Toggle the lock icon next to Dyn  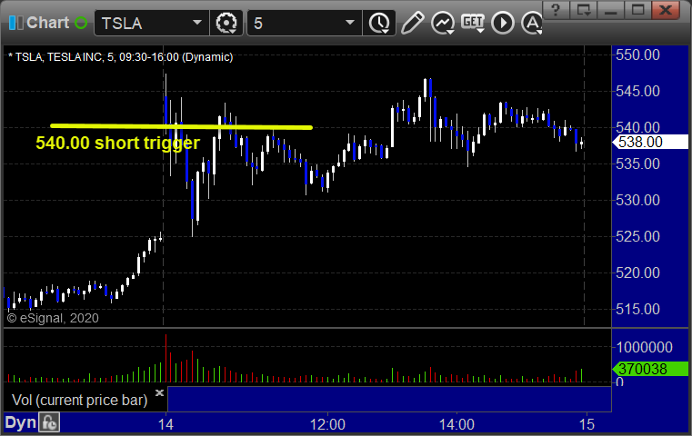coord(49,422)
